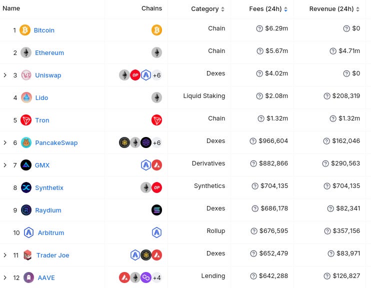The width and height of the screenshot is (371, 288).
Task: Expand the Uniswap row
Action: (5, 75)
